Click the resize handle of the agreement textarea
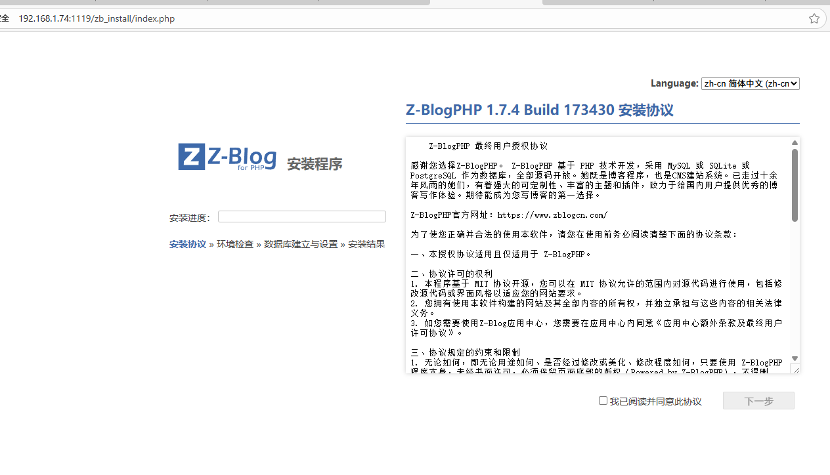The width and height of the screenshot is (830, 475). (x=795, y=369)
